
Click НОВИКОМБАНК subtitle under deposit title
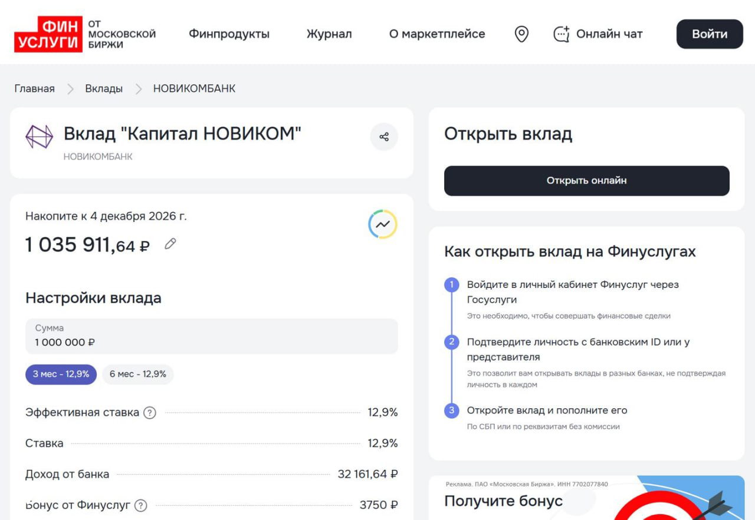pyautogui.click(x=98, y=157)
